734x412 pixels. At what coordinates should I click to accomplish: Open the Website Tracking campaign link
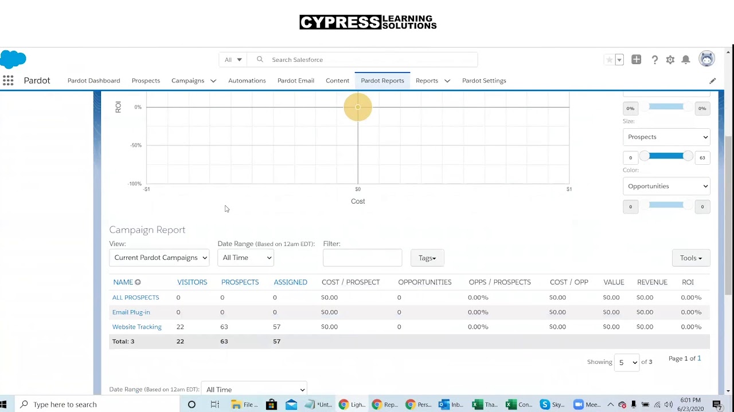(x=137, y=327)
